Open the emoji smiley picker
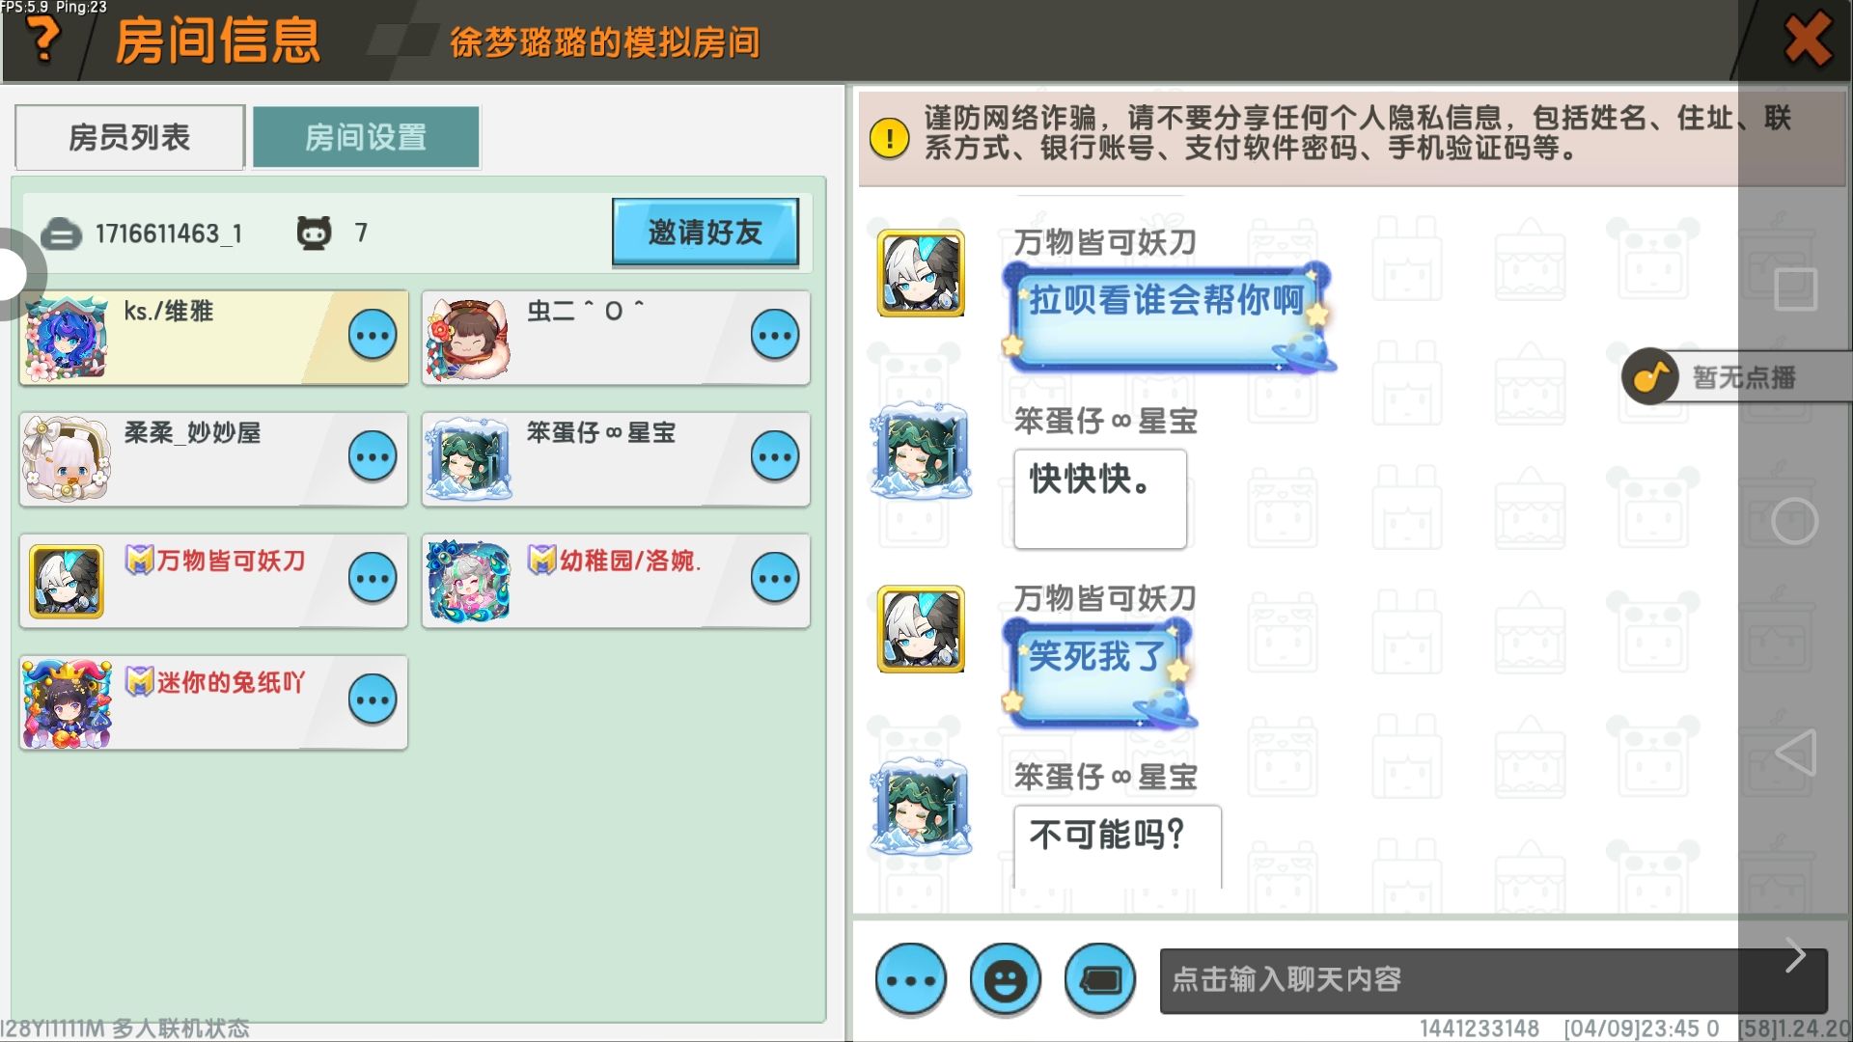 click(1005, 980)
